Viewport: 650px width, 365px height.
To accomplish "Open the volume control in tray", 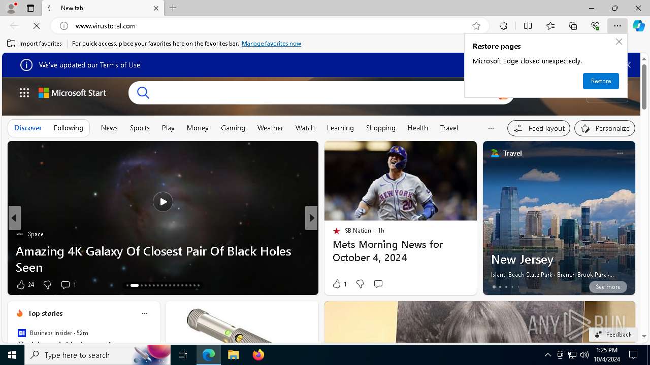I will (584, 355).
